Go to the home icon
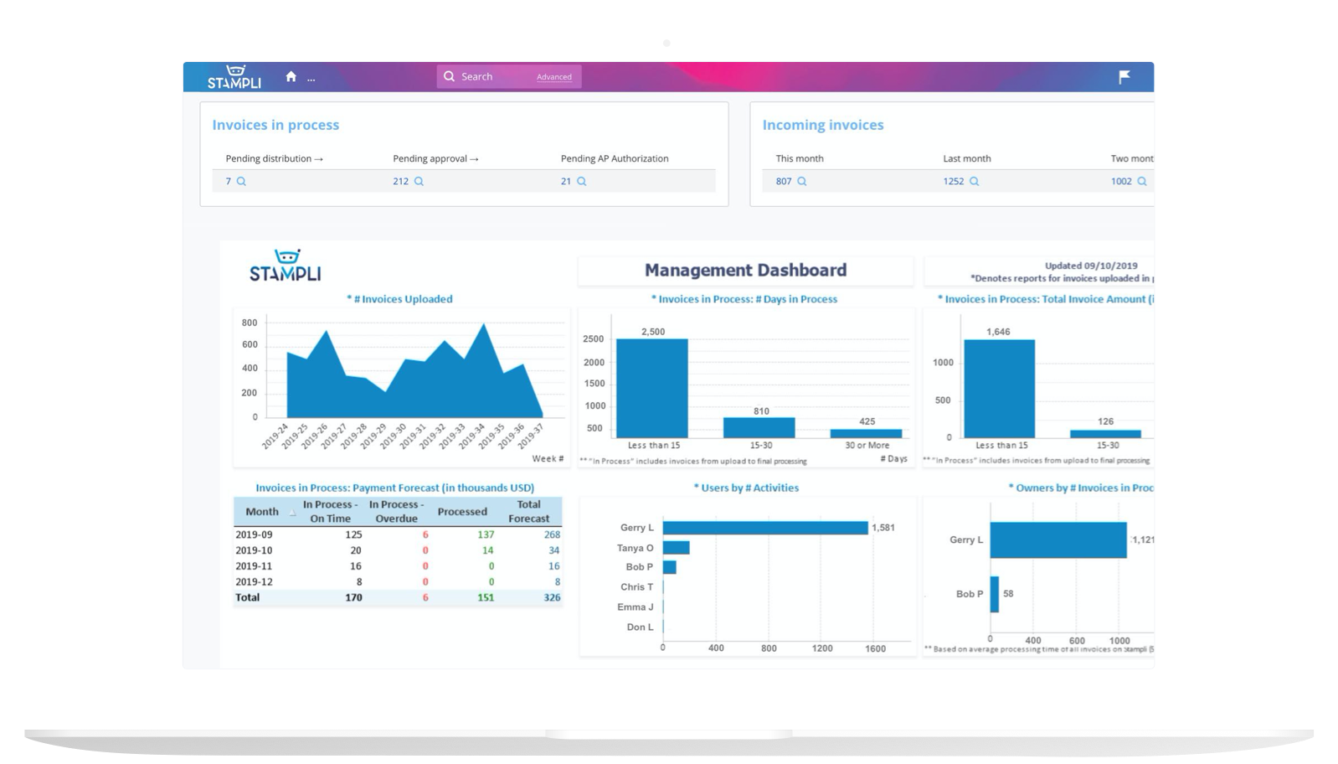This screenshot has width=1338, height=764. click(291, 77)
